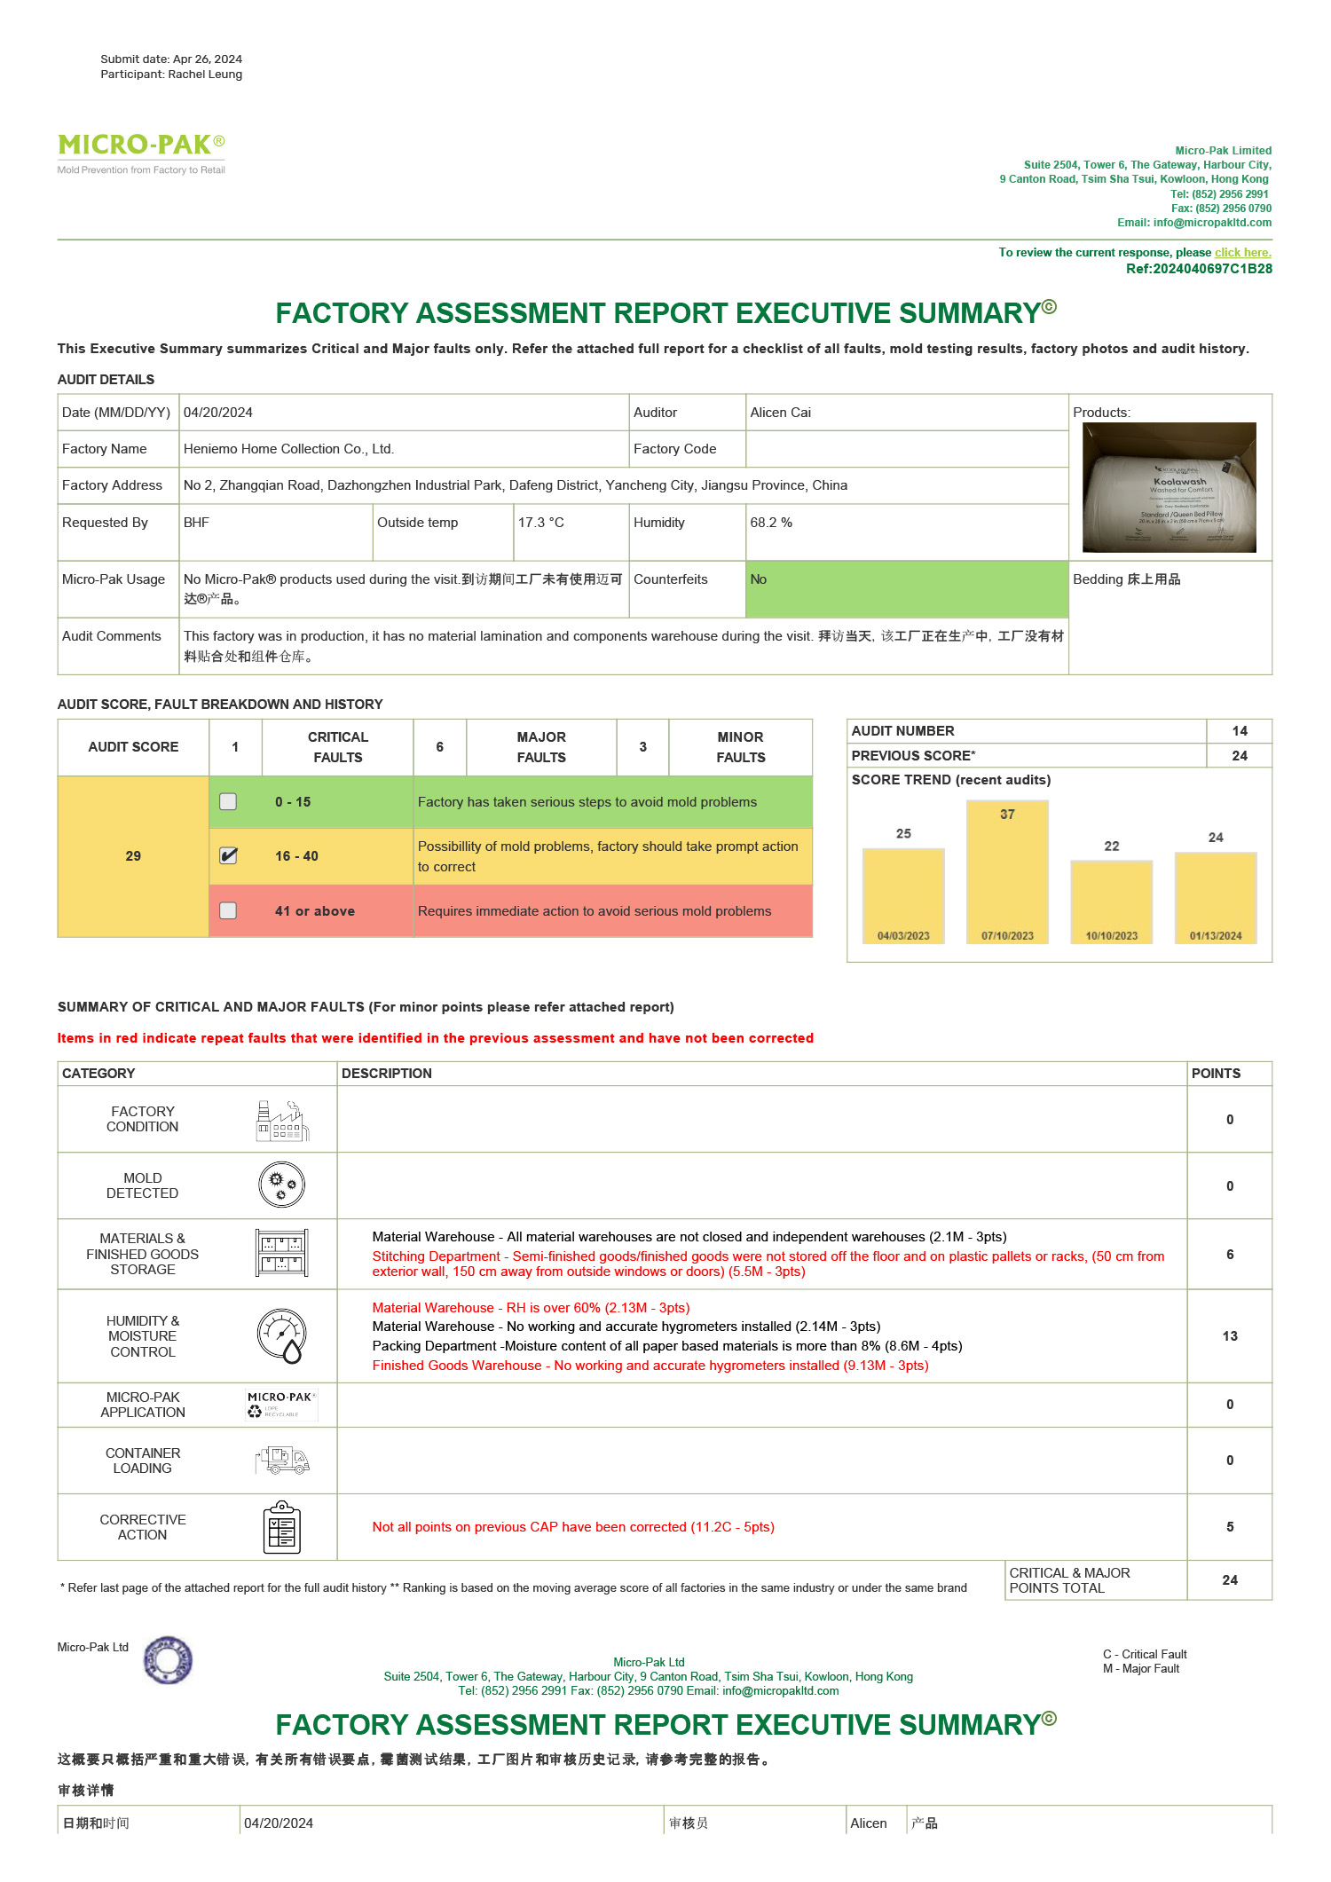Open the "click here." response review link
This screenshot has height=1882, width=1331.
(x=1242, y=253)
